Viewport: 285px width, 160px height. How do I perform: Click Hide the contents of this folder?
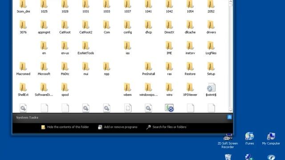(x=65, y=127)
